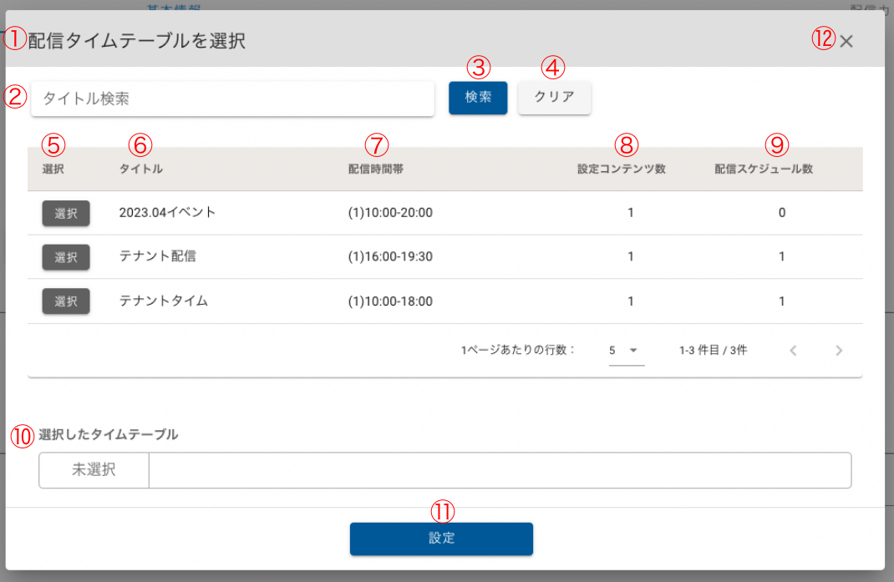
Task: Click the 2023.04イベント title text
Action: [167, 212]
